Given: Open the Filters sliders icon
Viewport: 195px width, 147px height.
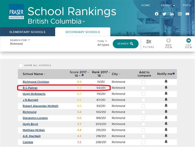Looking at the screenshot, I should click(x=149, y=42).
